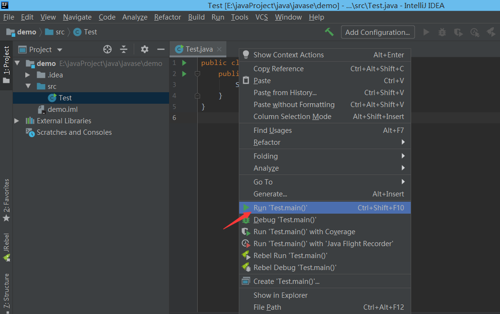
Task: Open the File menu
Action: pos(9,17)
